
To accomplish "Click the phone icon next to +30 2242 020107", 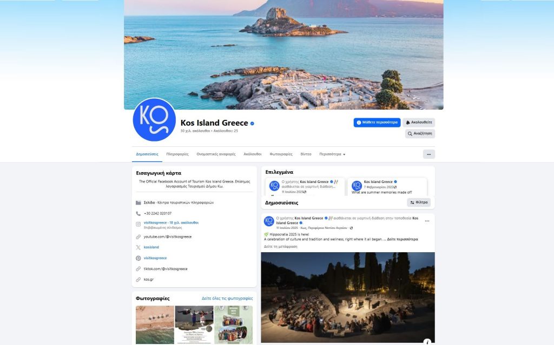I will [138, 213].
